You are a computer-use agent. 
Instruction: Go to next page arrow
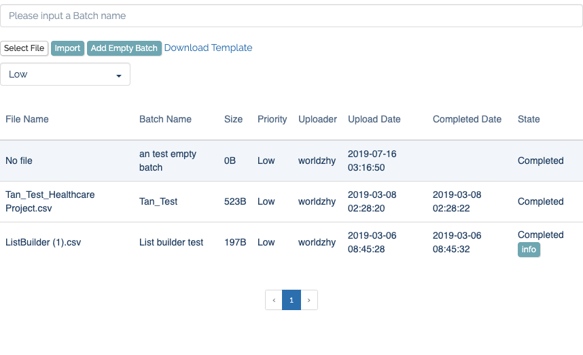click(308, 300)
